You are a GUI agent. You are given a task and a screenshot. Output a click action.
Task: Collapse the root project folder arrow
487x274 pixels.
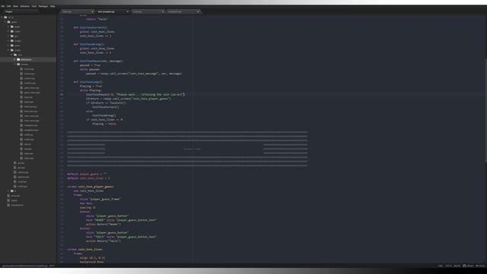tap(2, 18)
